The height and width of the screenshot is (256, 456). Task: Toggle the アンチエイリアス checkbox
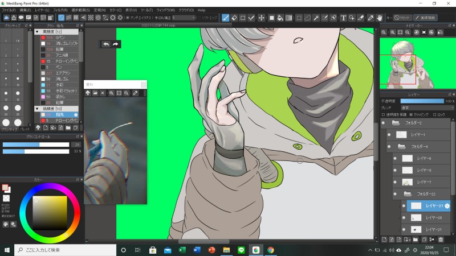click(128, 18)
